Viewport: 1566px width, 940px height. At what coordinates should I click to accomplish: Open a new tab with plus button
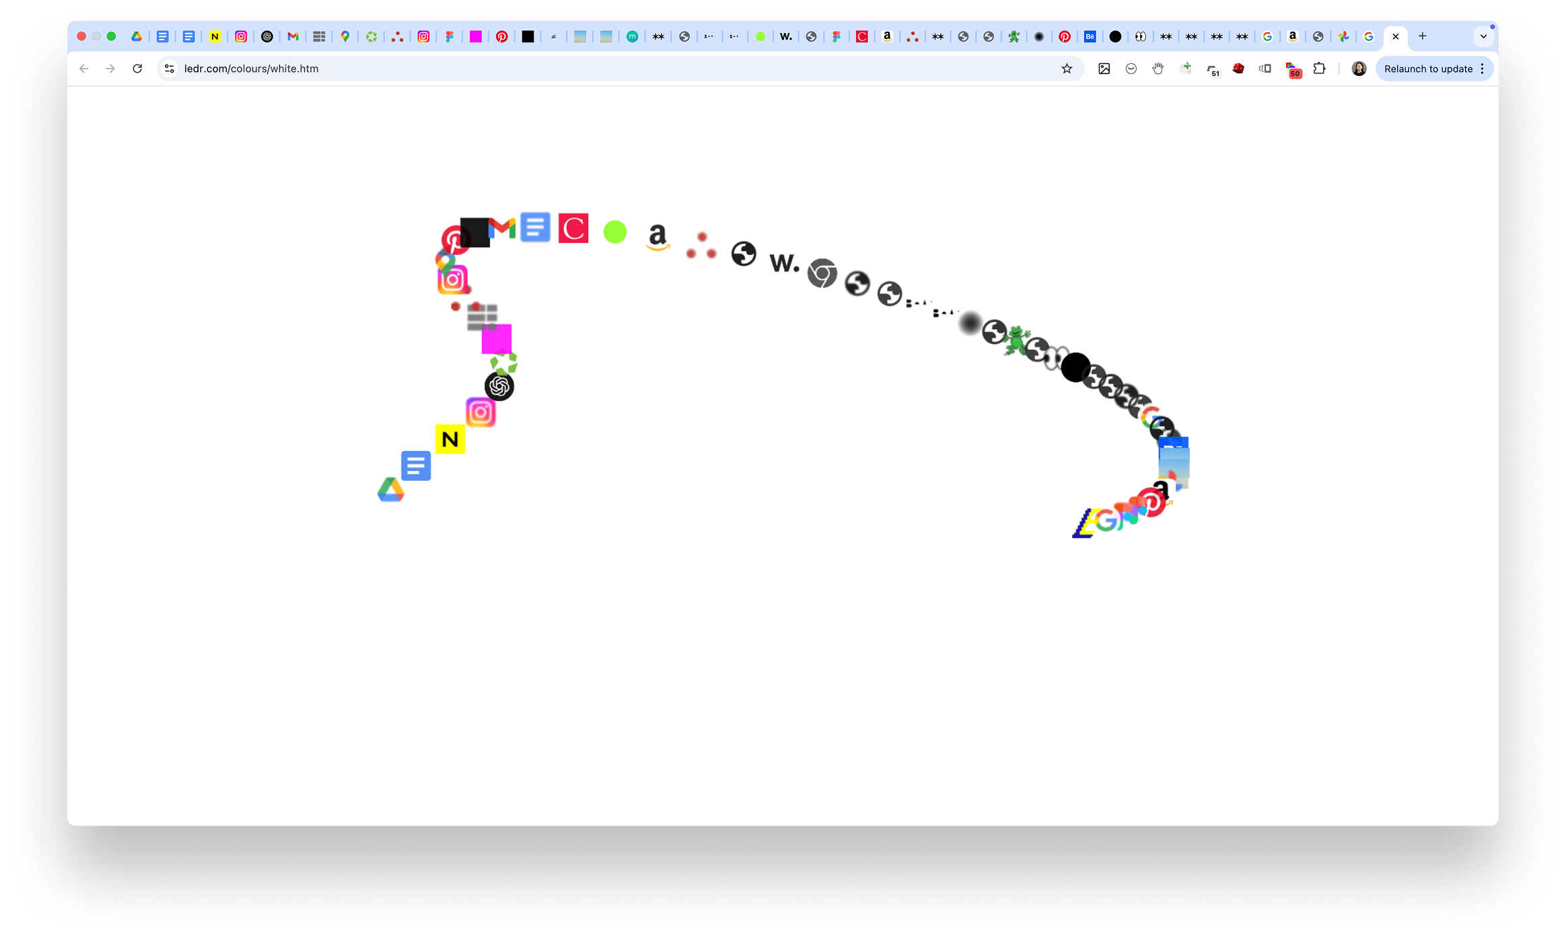(x=1423, y=36)
